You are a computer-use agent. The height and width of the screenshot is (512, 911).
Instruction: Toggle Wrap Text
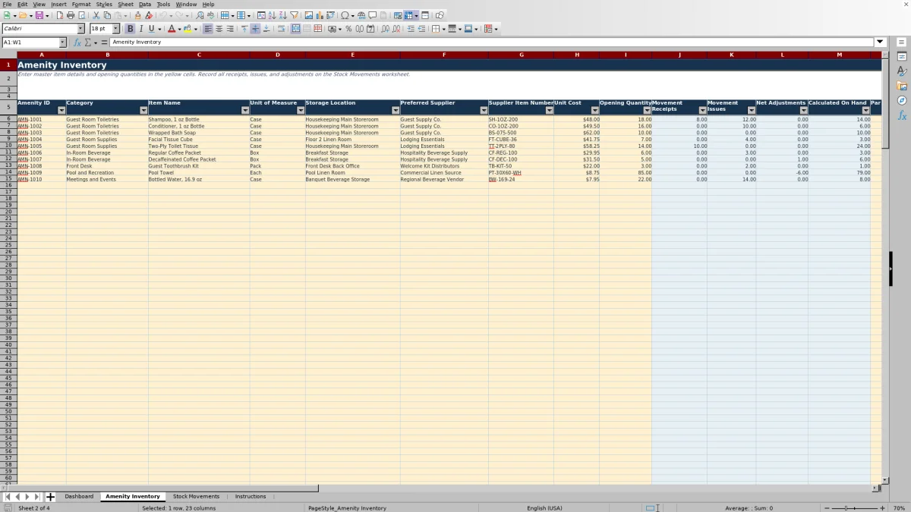(281, 29)
